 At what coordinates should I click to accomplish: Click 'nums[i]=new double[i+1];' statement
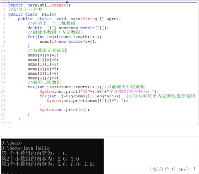pyautogui.click(x=68, y=42)
